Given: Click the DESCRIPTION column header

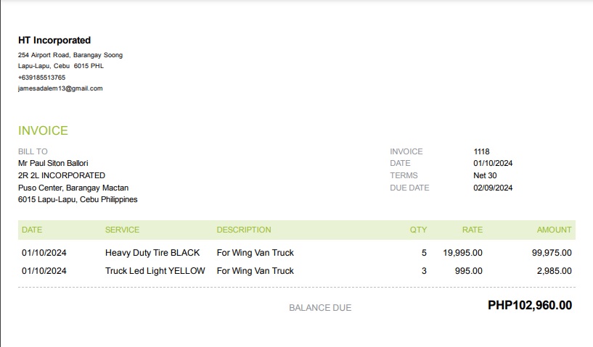Looking at the screenshot, I should [244, 230].
